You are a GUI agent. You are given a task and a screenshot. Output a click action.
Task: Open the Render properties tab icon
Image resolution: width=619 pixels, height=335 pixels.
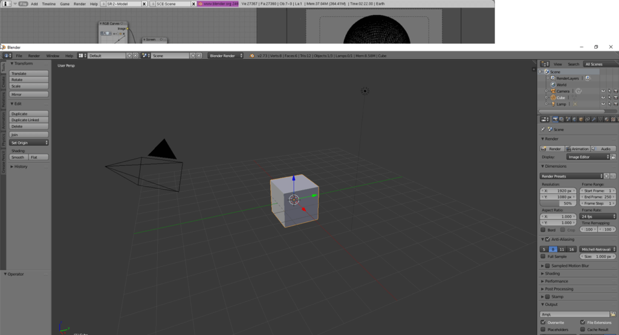555,120
